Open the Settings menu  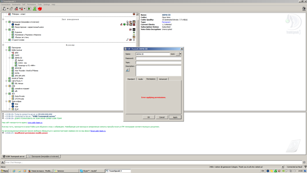click(46, 5)
